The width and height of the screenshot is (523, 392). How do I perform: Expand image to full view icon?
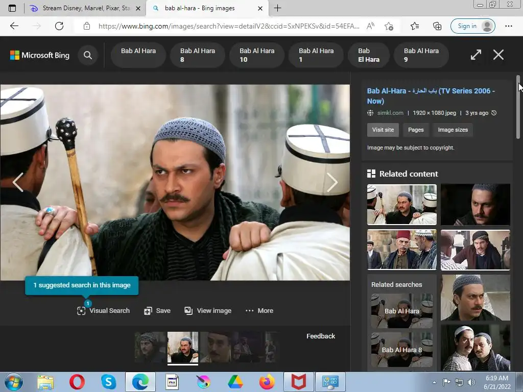[x=476, y=55]
